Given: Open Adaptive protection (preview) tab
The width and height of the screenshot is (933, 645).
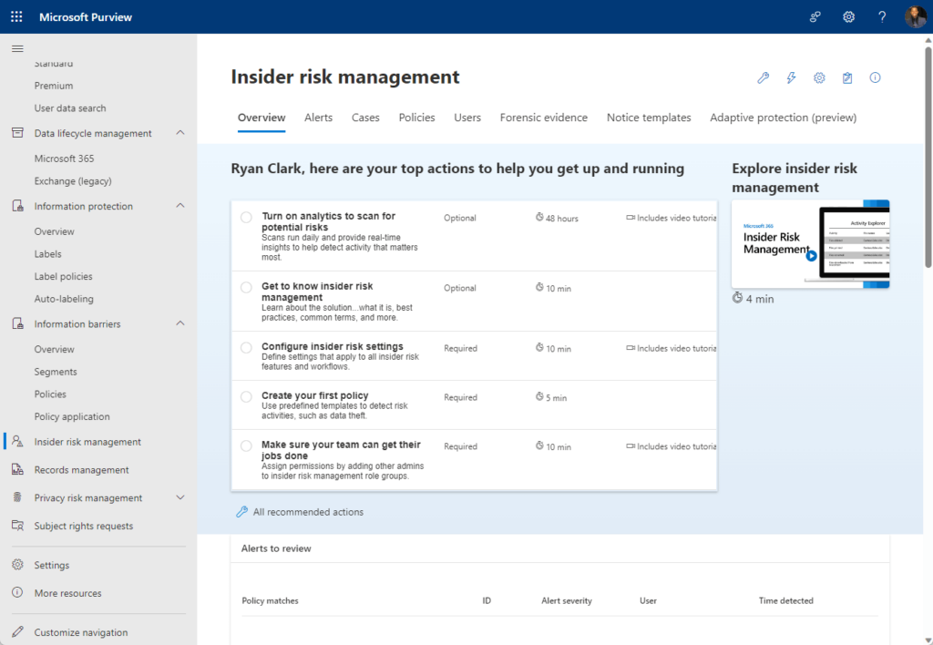Looking at the screenshot, I should [x=783, y=118].
